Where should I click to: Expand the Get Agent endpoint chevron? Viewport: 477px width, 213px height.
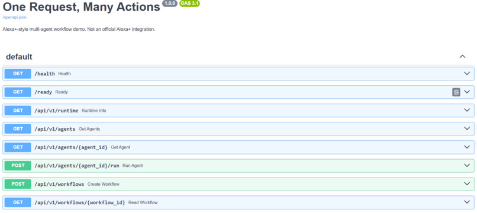coord(467,147)
